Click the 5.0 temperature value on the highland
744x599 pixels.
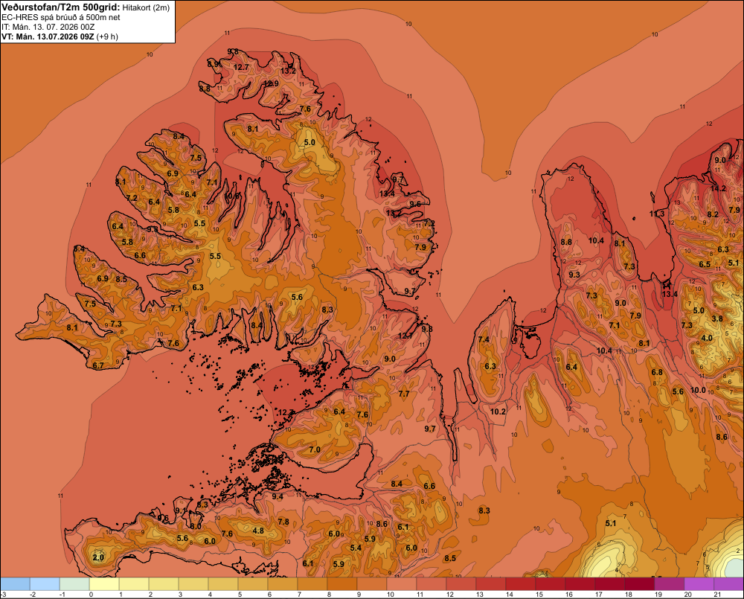click(310, 142)
